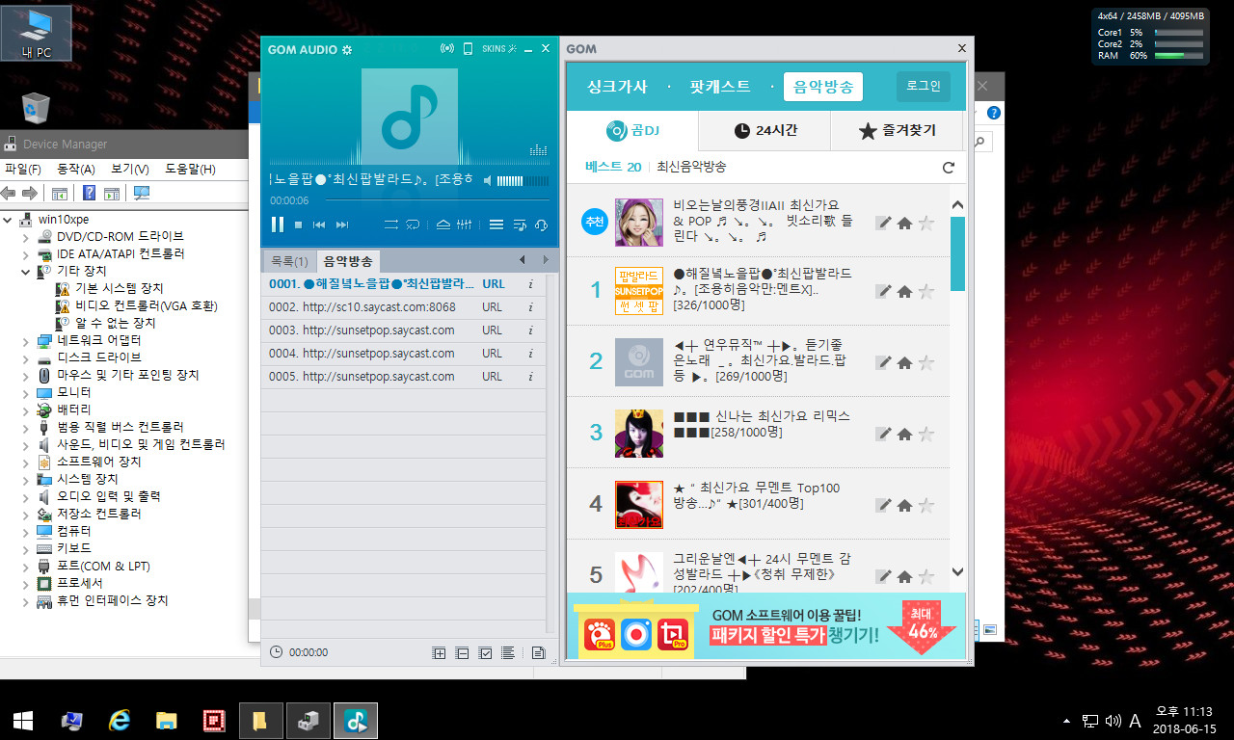This screenshot has height=740, width=1234.
Task: Switch to the 곰DJ tab
Action: (632, 131)
